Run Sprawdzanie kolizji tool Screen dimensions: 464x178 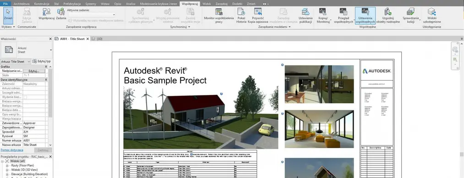pos(411,16)
